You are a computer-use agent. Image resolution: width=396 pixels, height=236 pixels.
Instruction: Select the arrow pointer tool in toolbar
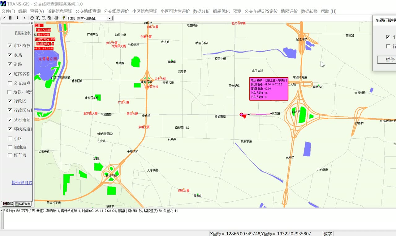pyautogui.click(x=4, y=18)
